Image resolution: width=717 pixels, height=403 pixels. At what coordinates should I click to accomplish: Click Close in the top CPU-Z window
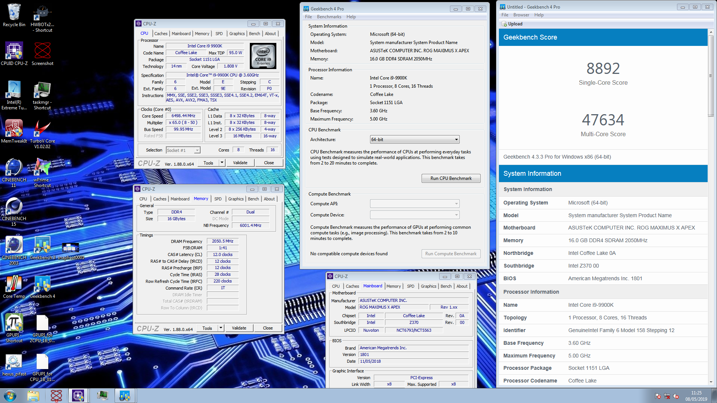click(269, 163)
